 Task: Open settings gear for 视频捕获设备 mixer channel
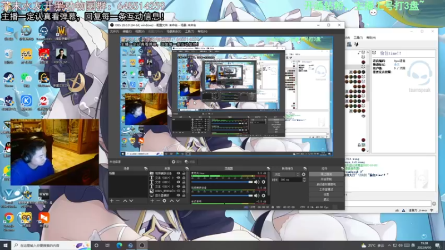tap(263, 196)
